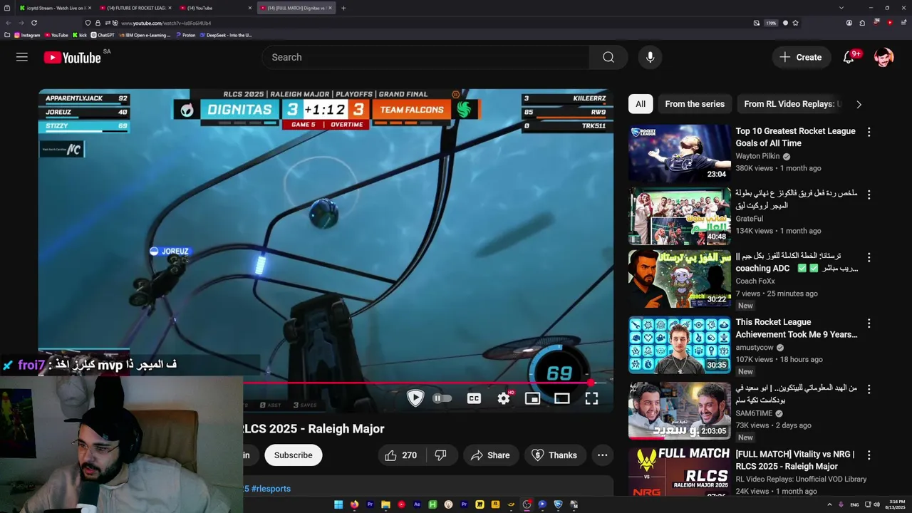Image resolution: width=912 pixels, height=513 pixels.
Task: Open Top 10 Greatest Rocket League Goals thumbnail
Action: tap(680, 153)
